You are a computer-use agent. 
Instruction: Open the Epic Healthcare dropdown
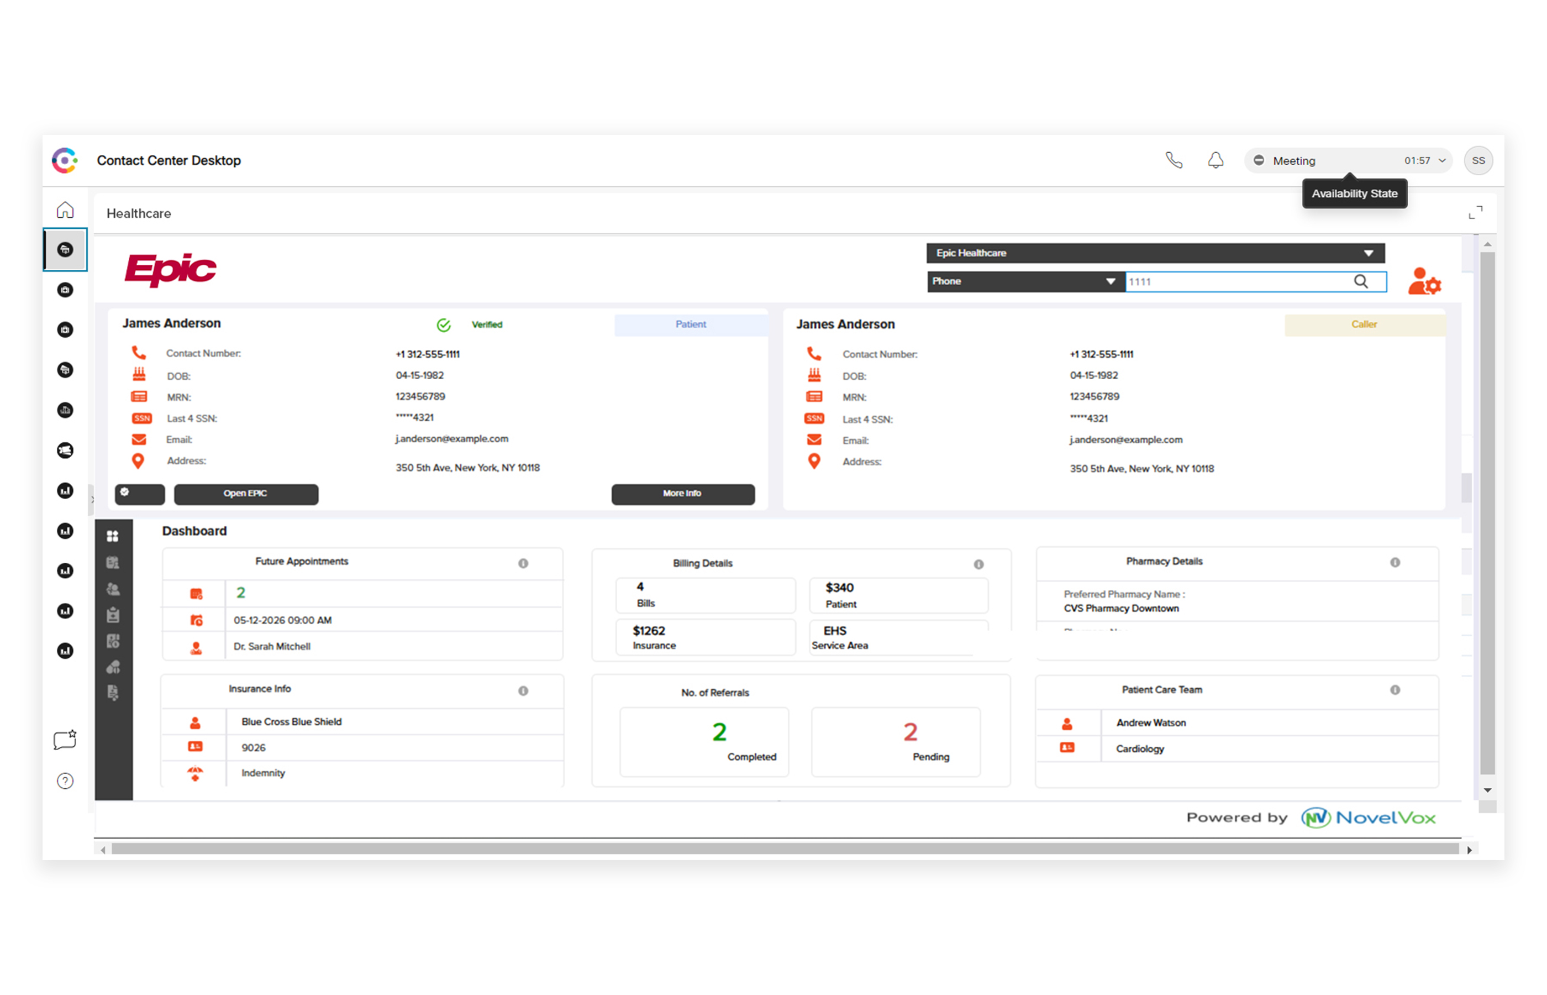click(x=1156, y=253)
